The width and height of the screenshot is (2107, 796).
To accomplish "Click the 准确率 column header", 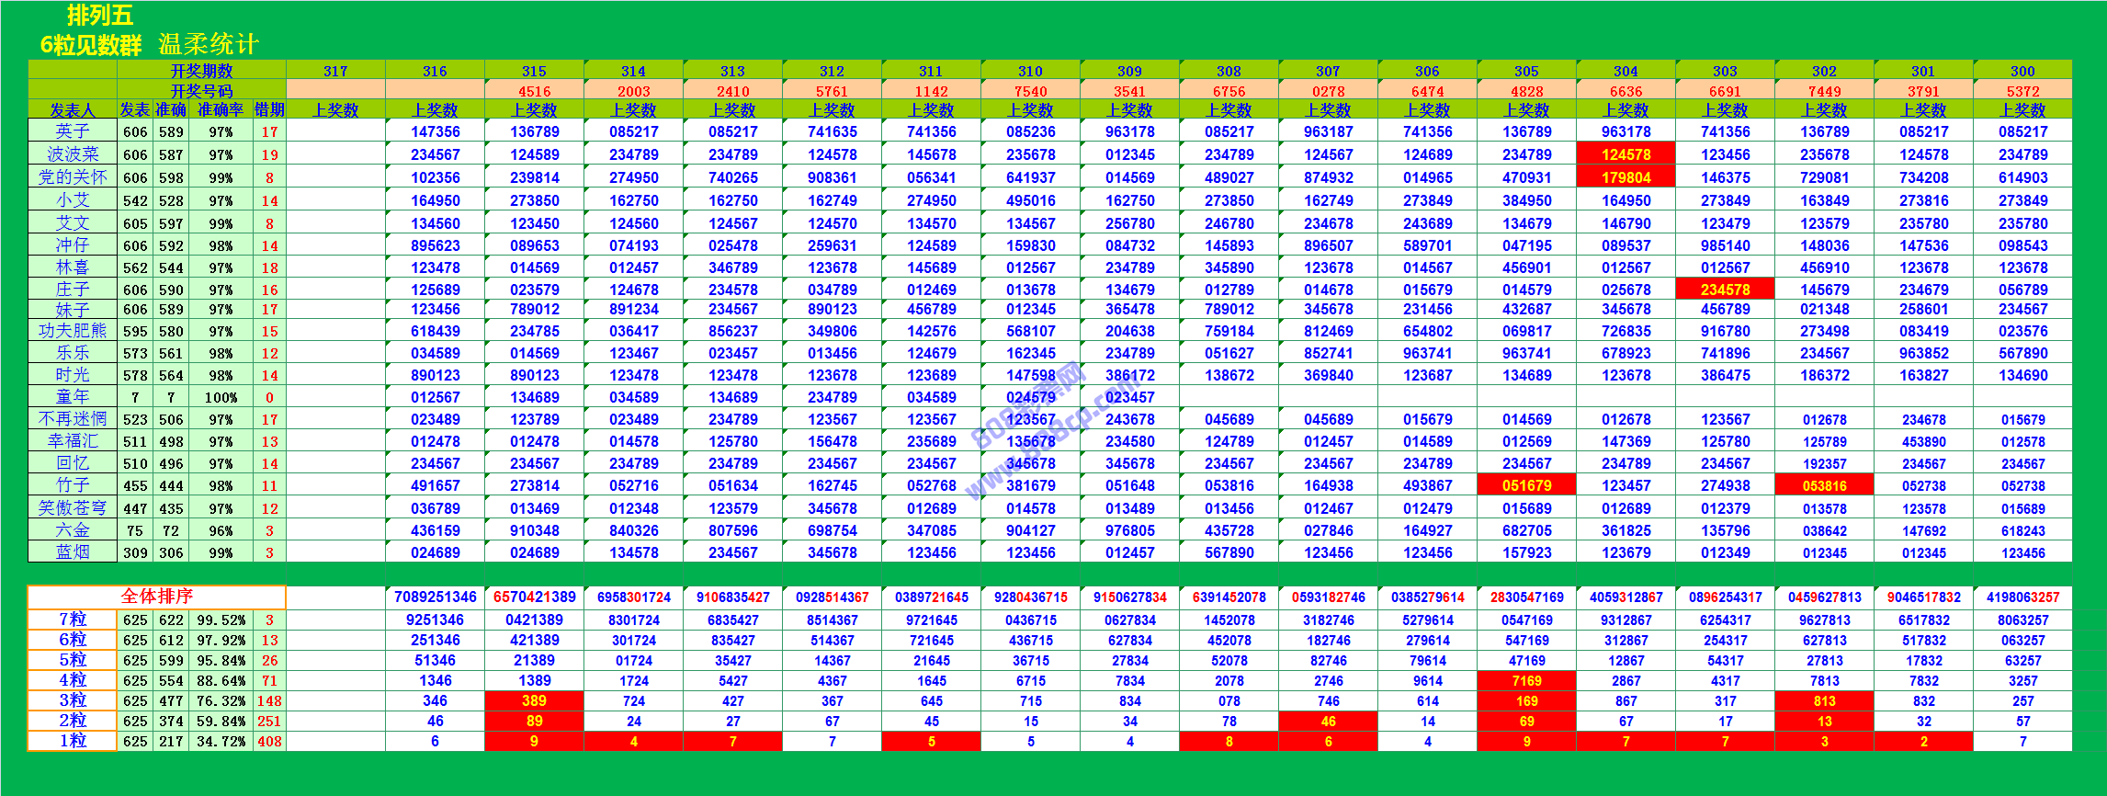I will pos(221,110).
